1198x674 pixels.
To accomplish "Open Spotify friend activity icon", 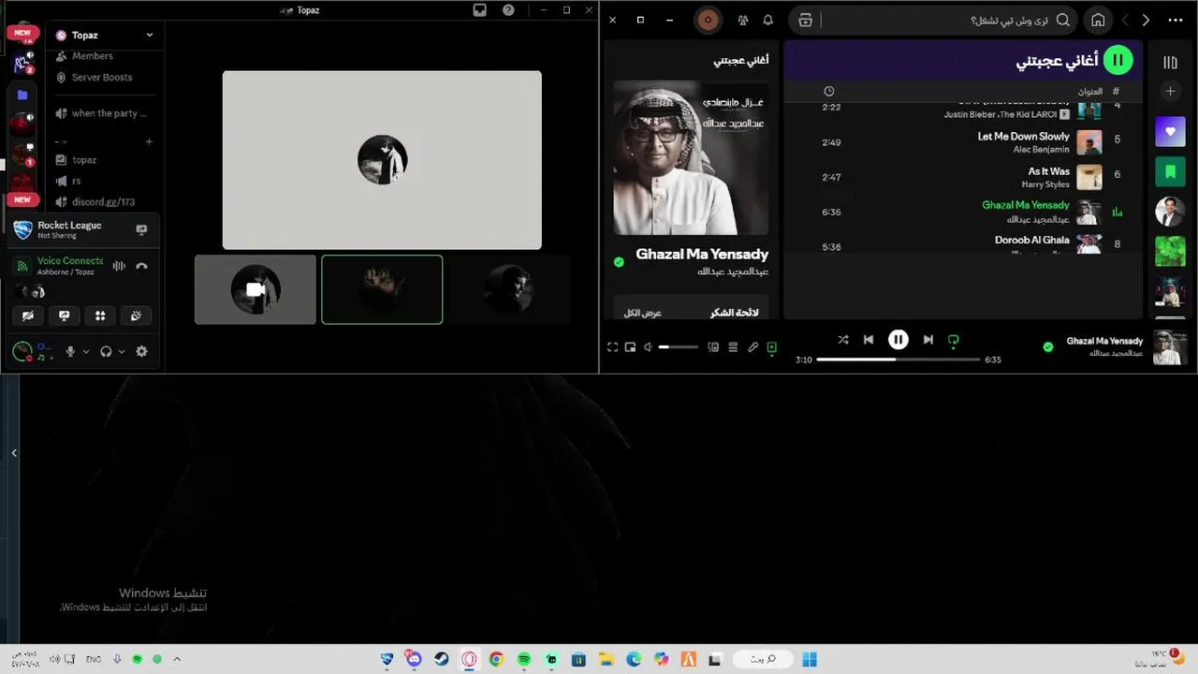I will pos(743,20).
